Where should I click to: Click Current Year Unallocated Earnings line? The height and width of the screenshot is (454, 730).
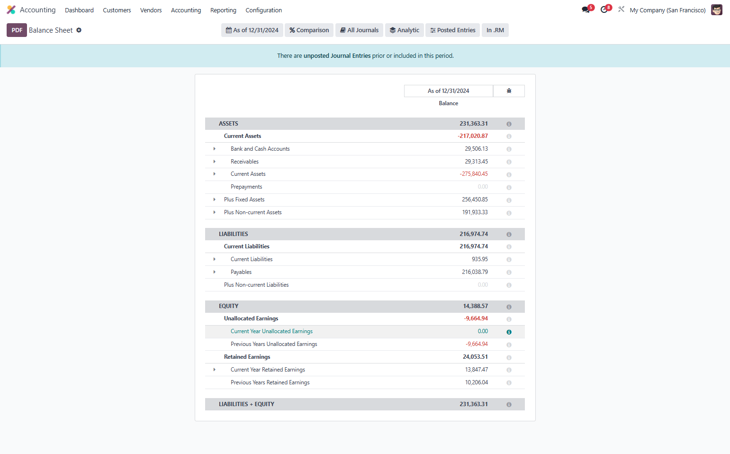pos(271,332)
